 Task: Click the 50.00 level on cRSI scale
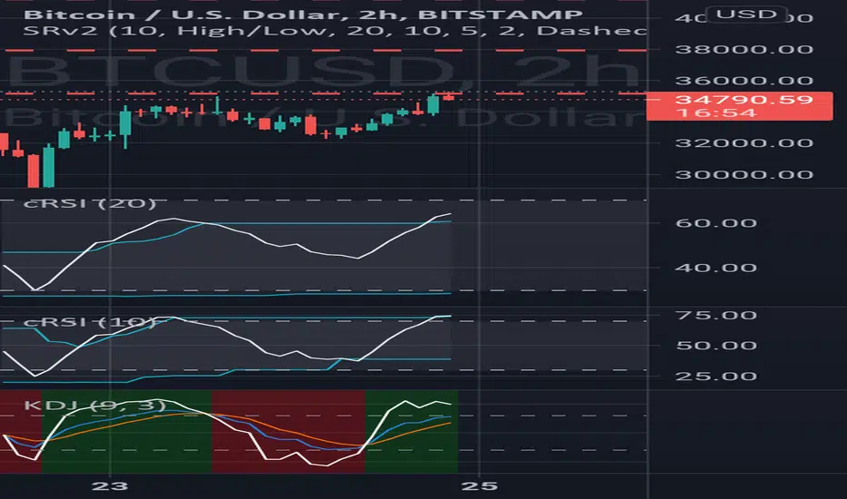pos(716,346)
